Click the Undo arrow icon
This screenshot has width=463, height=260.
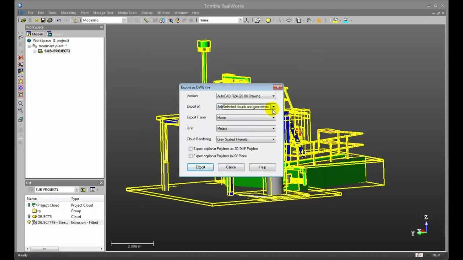[59, 20]
